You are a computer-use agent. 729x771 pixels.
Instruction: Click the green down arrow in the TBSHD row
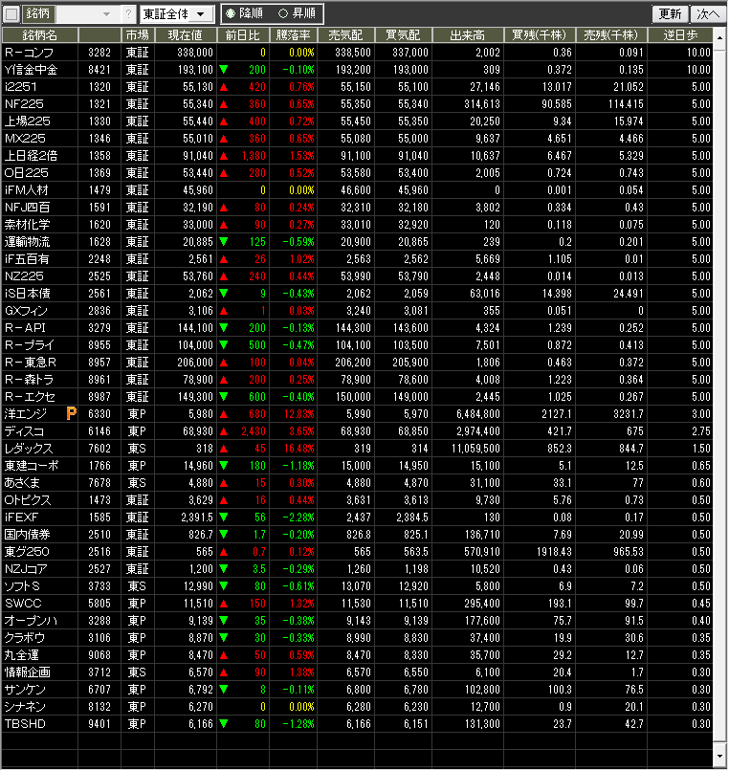pos(224,724)
